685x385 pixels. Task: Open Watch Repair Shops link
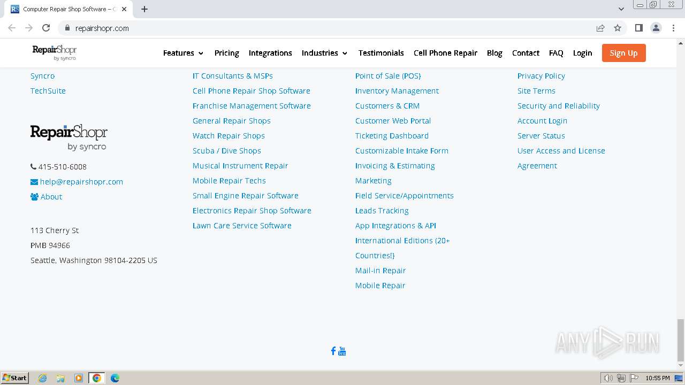[229, 136]
